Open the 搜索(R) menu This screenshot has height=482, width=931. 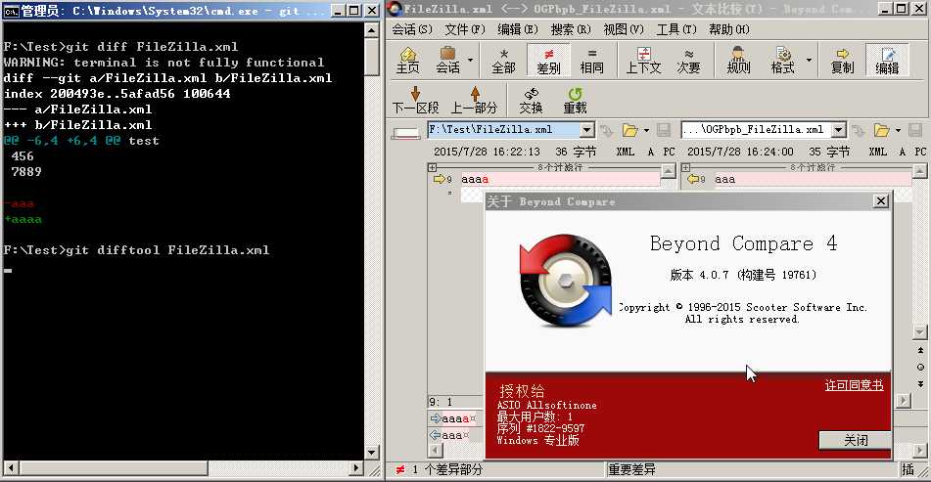coord(571,29)
